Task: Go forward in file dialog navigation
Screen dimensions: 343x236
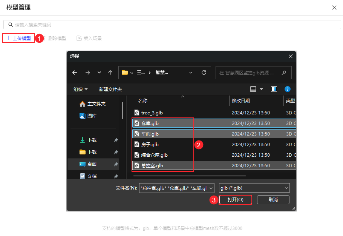Action: (x=88, y=72)
